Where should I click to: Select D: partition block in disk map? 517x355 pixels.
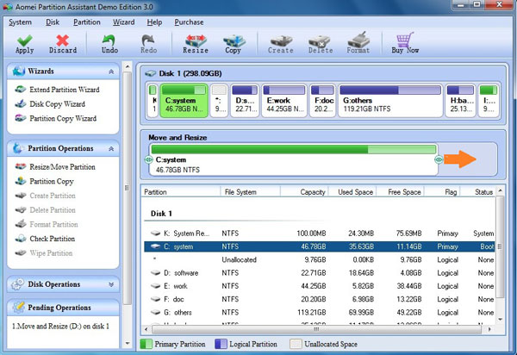(x=245, y=101)
